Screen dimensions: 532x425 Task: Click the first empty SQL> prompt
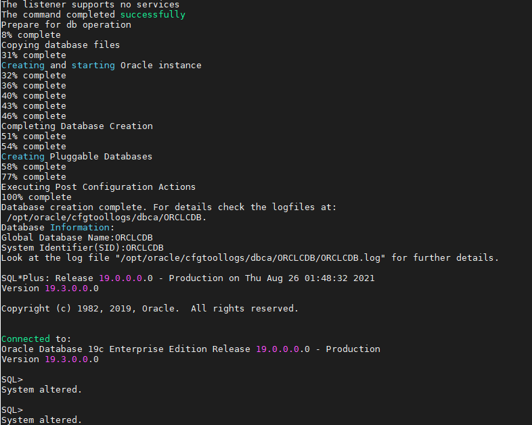pyautogui.click(x=12, y=380)
